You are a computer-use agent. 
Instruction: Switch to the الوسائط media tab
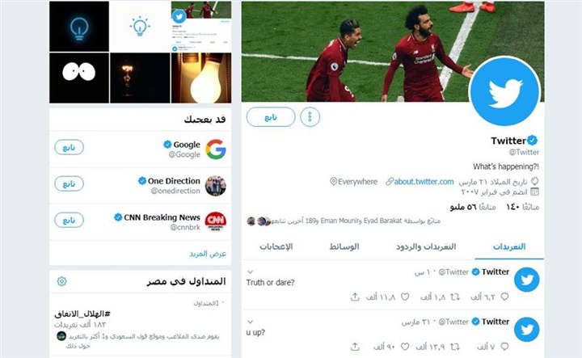(344, 246)
